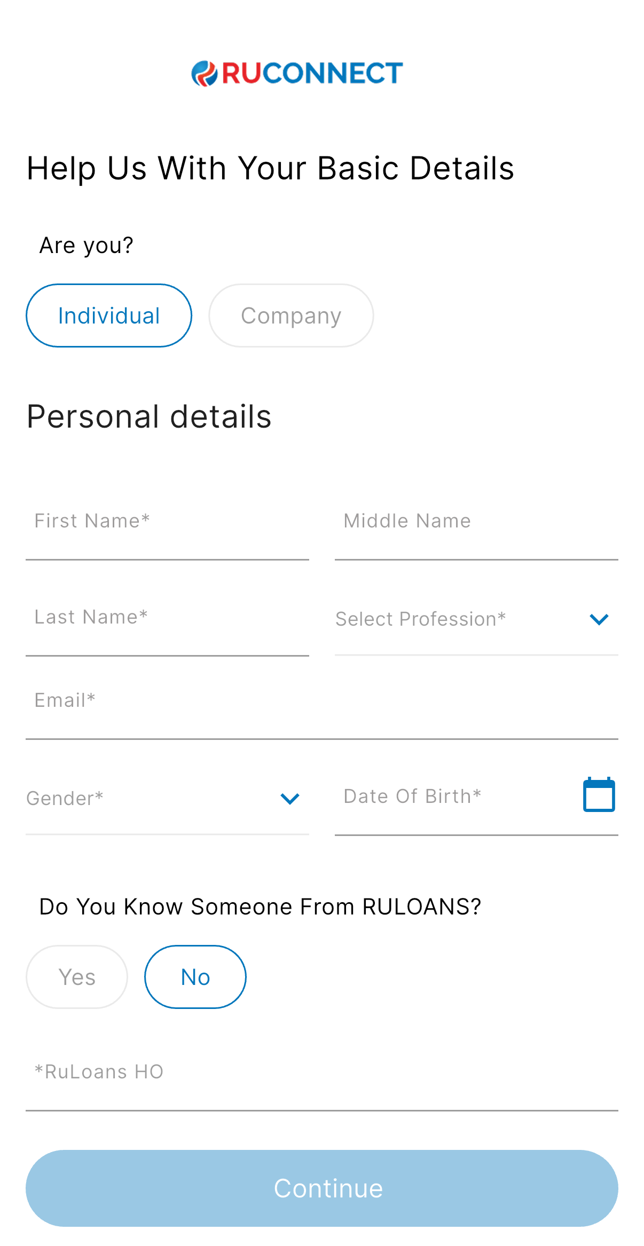Click the Personal details heading
Screen dimensions: 644x1246
(x=149, y=417)
